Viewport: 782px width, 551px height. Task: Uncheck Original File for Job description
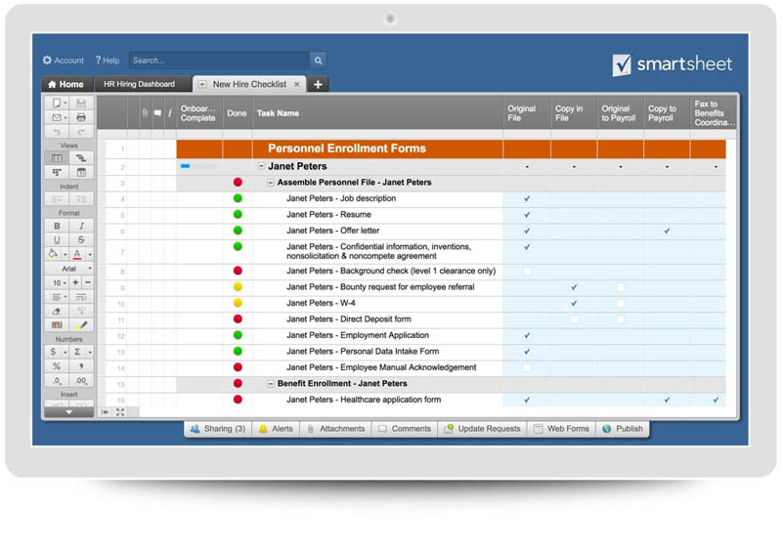[x=527, y=198]
